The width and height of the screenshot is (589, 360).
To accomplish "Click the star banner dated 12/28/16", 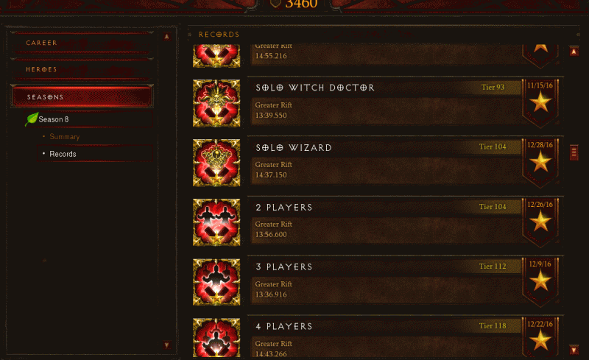I will 540,163.
